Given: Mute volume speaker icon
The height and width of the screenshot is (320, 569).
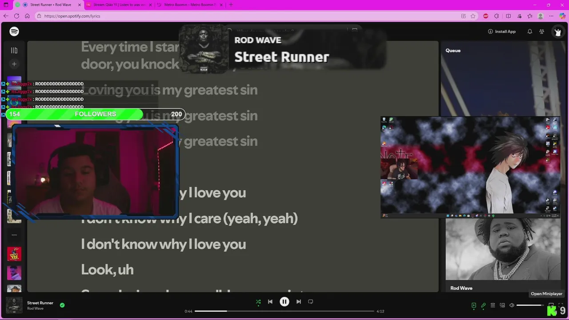Looking at the screenshot, I should coord(512,305).
